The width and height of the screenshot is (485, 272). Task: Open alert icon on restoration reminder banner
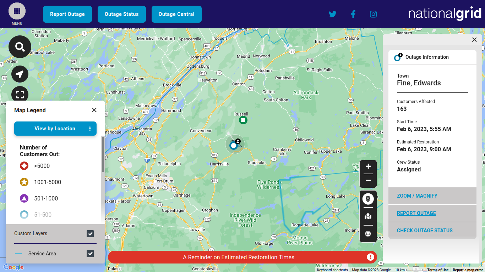(371, 257)
